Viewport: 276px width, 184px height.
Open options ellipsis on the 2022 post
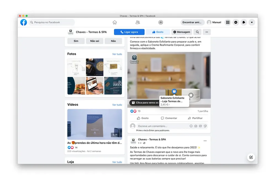(205, 141)
